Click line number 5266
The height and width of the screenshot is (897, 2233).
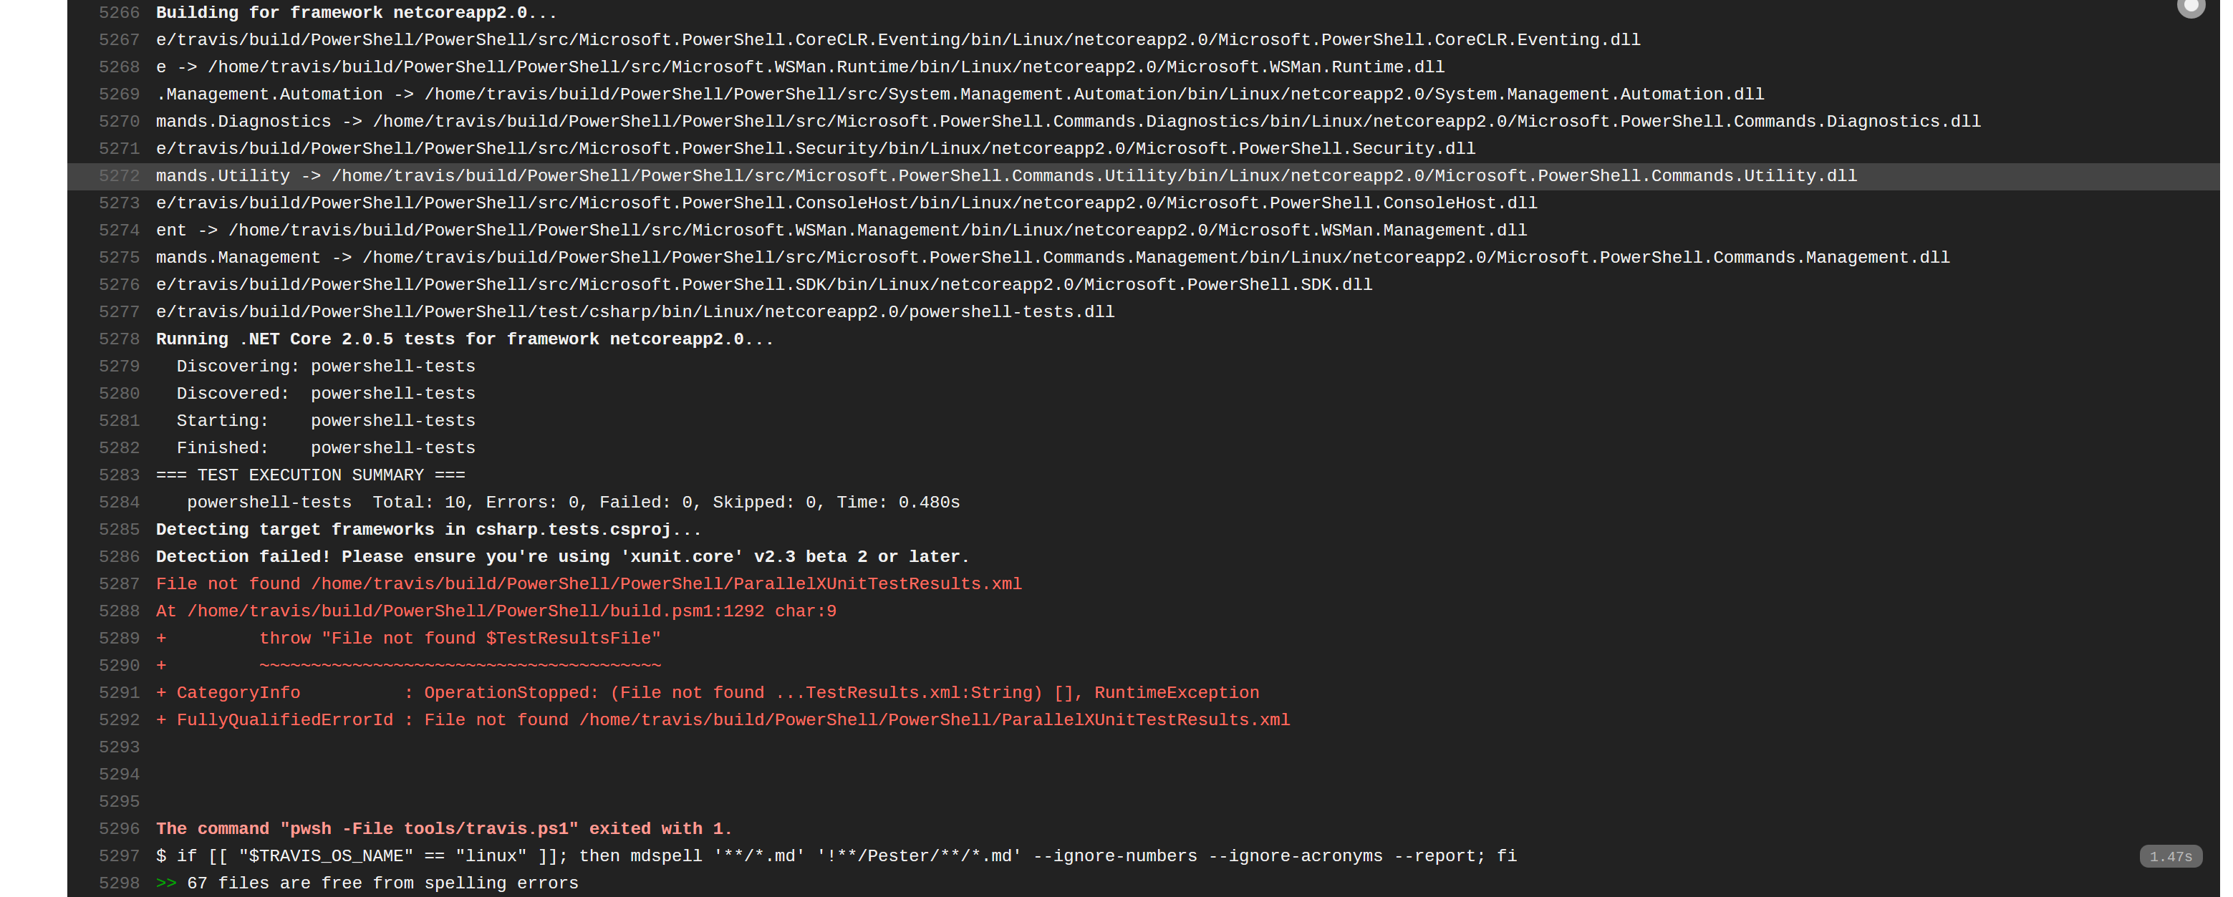pos(119,13)
